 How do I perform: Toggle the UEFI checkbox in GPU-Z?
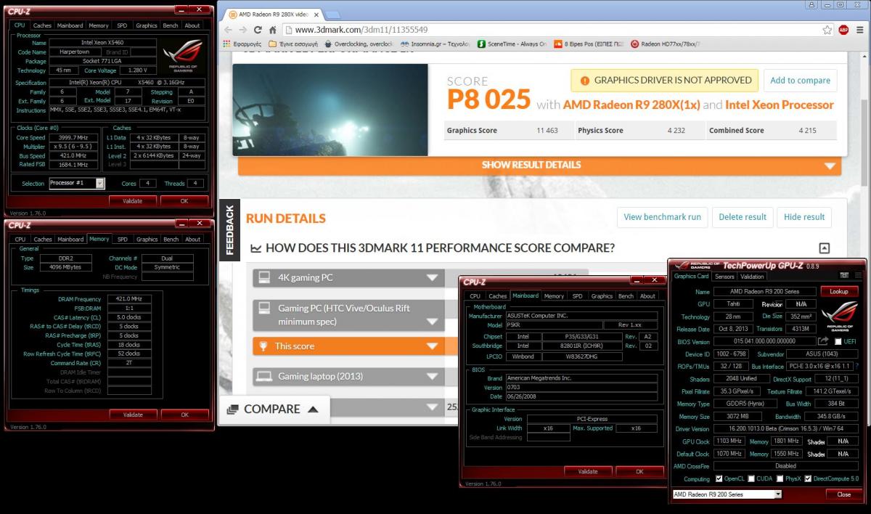click(x=838, y=341)
